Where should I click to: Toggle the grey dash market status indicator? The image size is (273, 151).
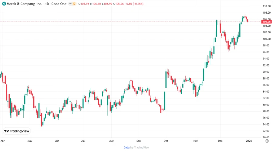70,4
